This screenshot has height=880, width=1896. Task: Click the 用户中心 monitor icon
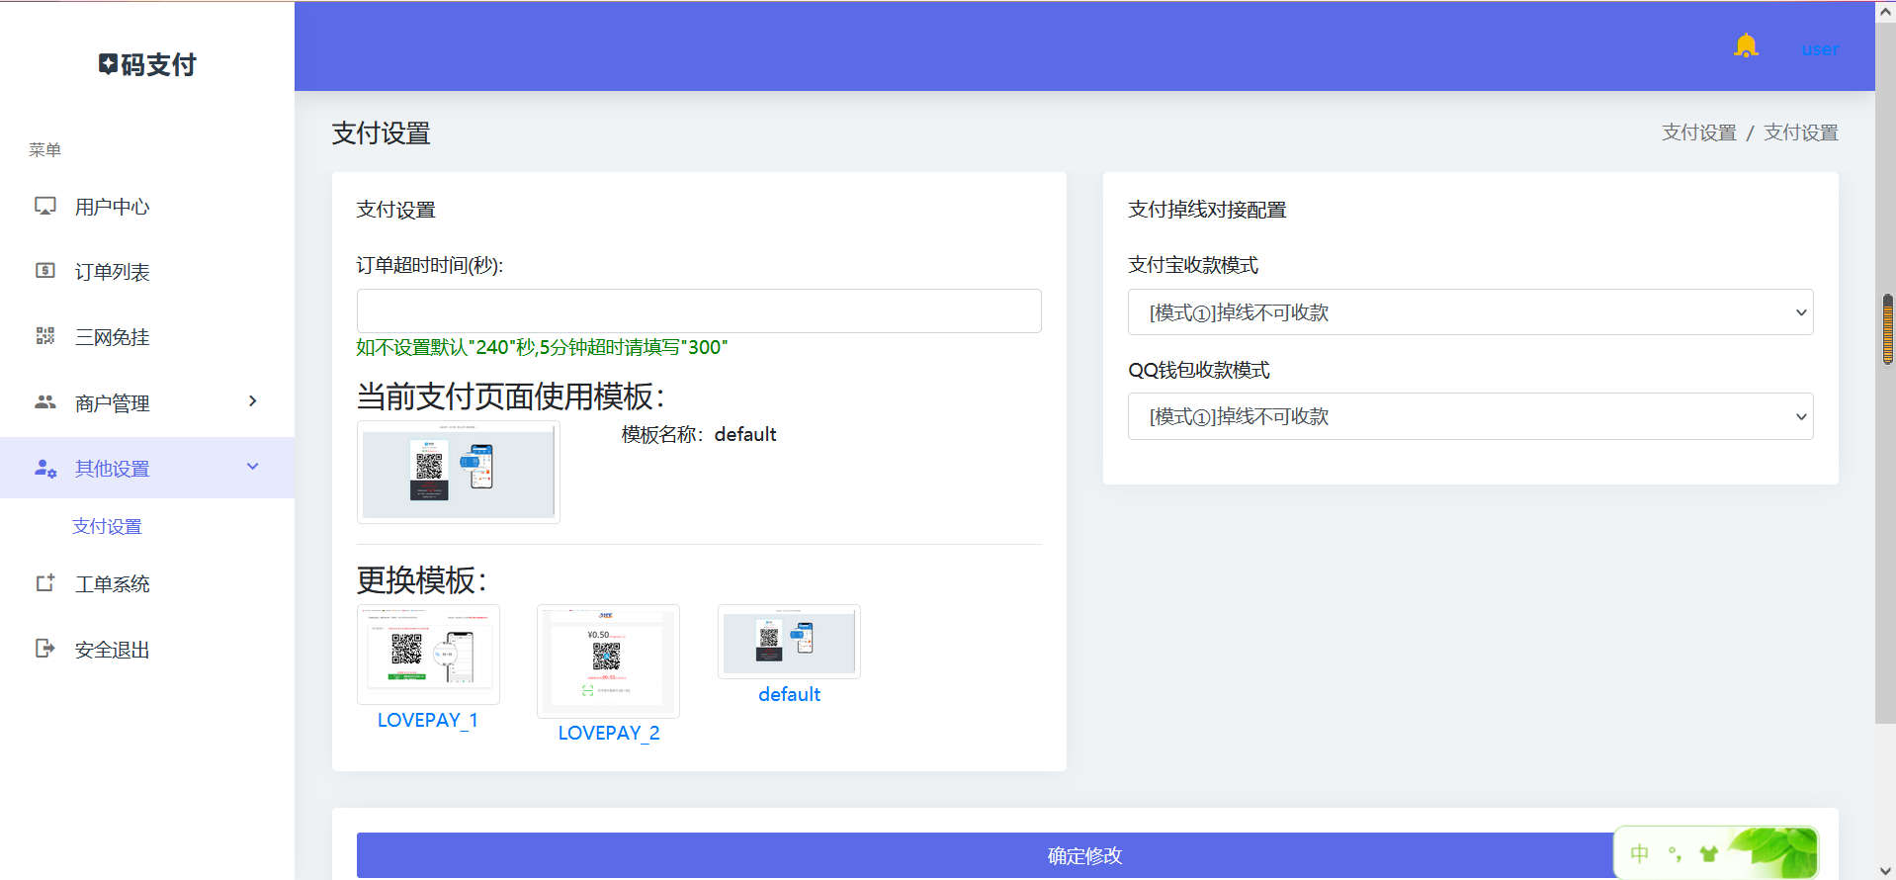45,206
